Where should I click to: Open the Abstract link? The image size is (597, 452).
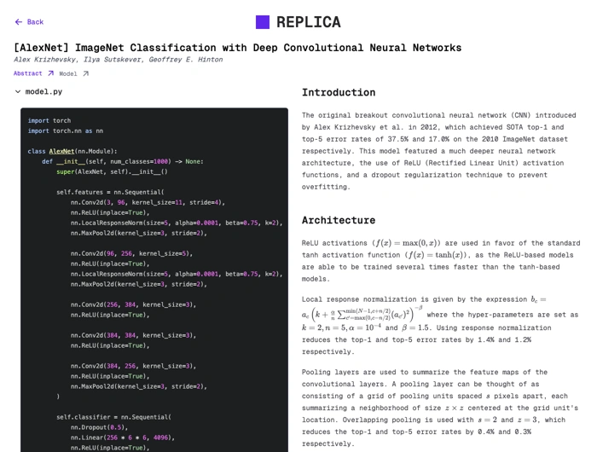[x=28, y=74]
